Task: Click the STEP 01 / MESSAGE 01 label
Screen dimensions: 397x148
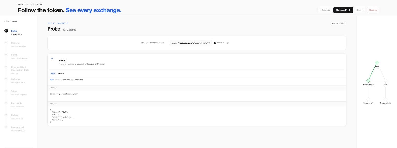Action: pyautogui.click(x=58, y=23)
